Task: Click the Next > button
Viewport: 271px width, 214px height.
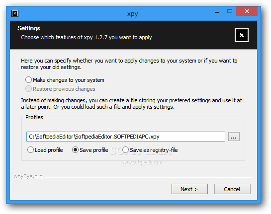Action: point(189,189)
